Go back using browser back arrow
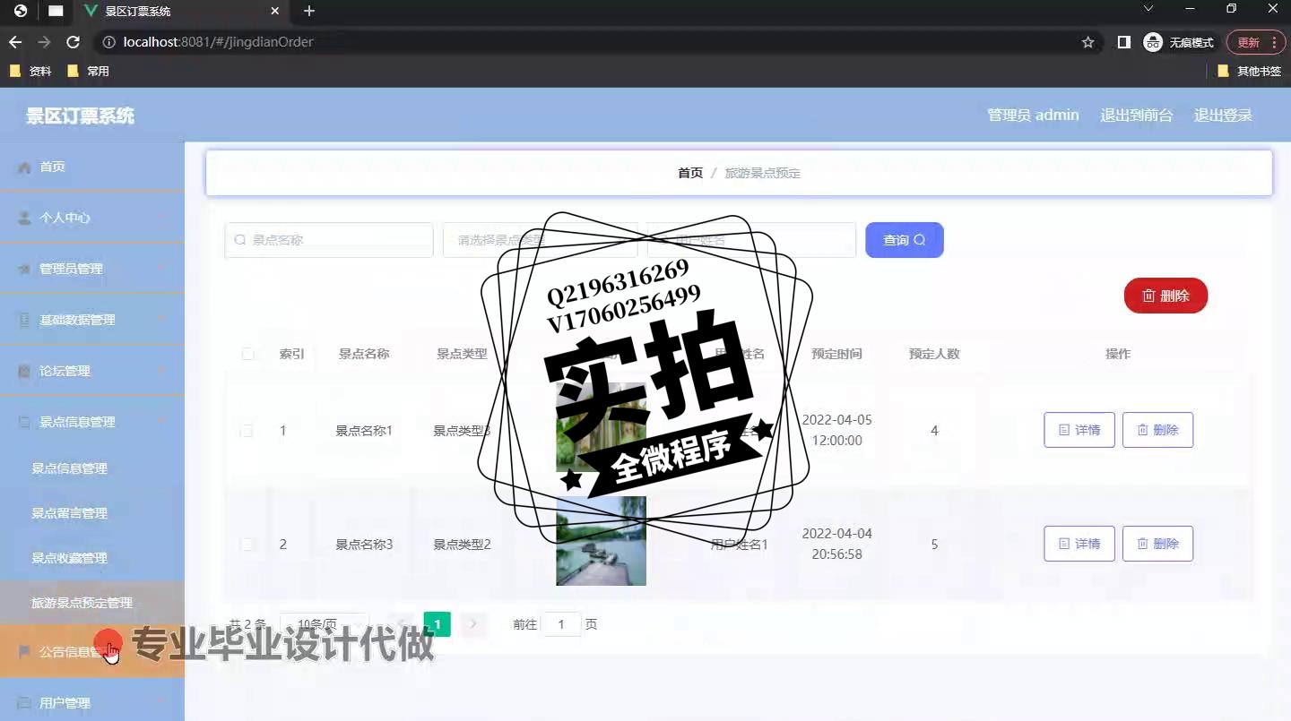Screen dimensions: 1291x721 [15, 42]
